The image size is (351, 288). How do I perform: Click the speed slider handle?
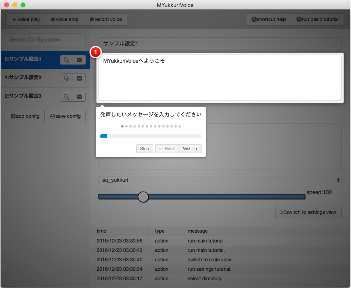click(x=143, y=197)
